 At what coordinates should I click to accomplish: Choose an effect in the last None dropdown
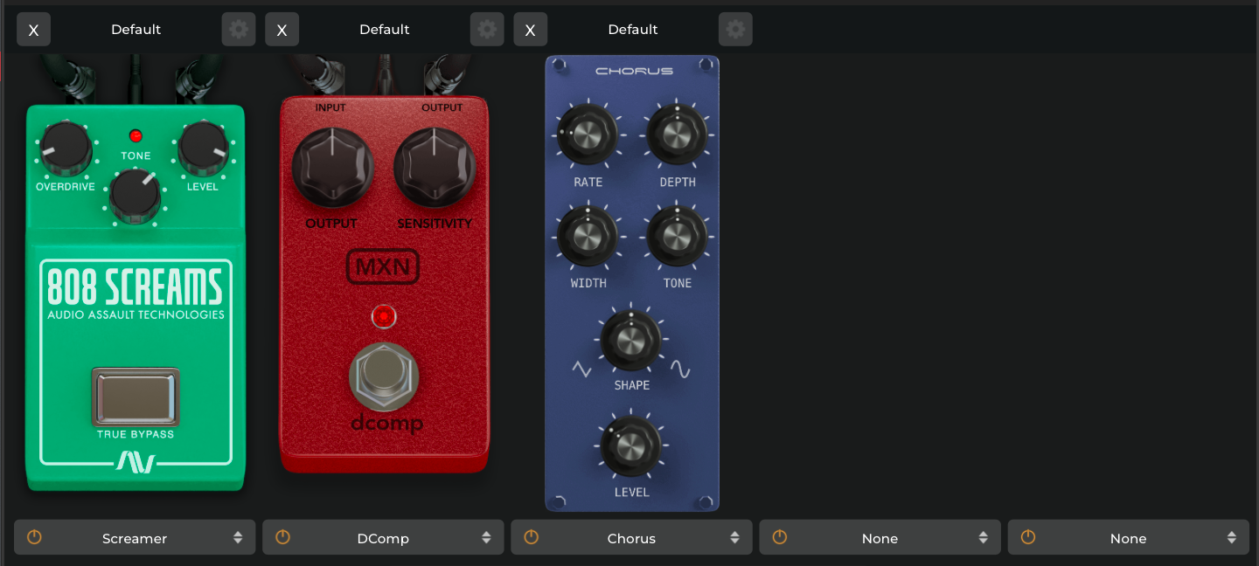(x=1128, y=538)
